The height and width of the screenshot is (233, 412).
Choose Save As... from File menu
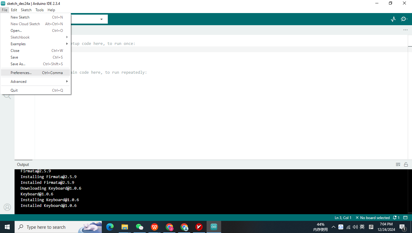(x=36, y=64)
